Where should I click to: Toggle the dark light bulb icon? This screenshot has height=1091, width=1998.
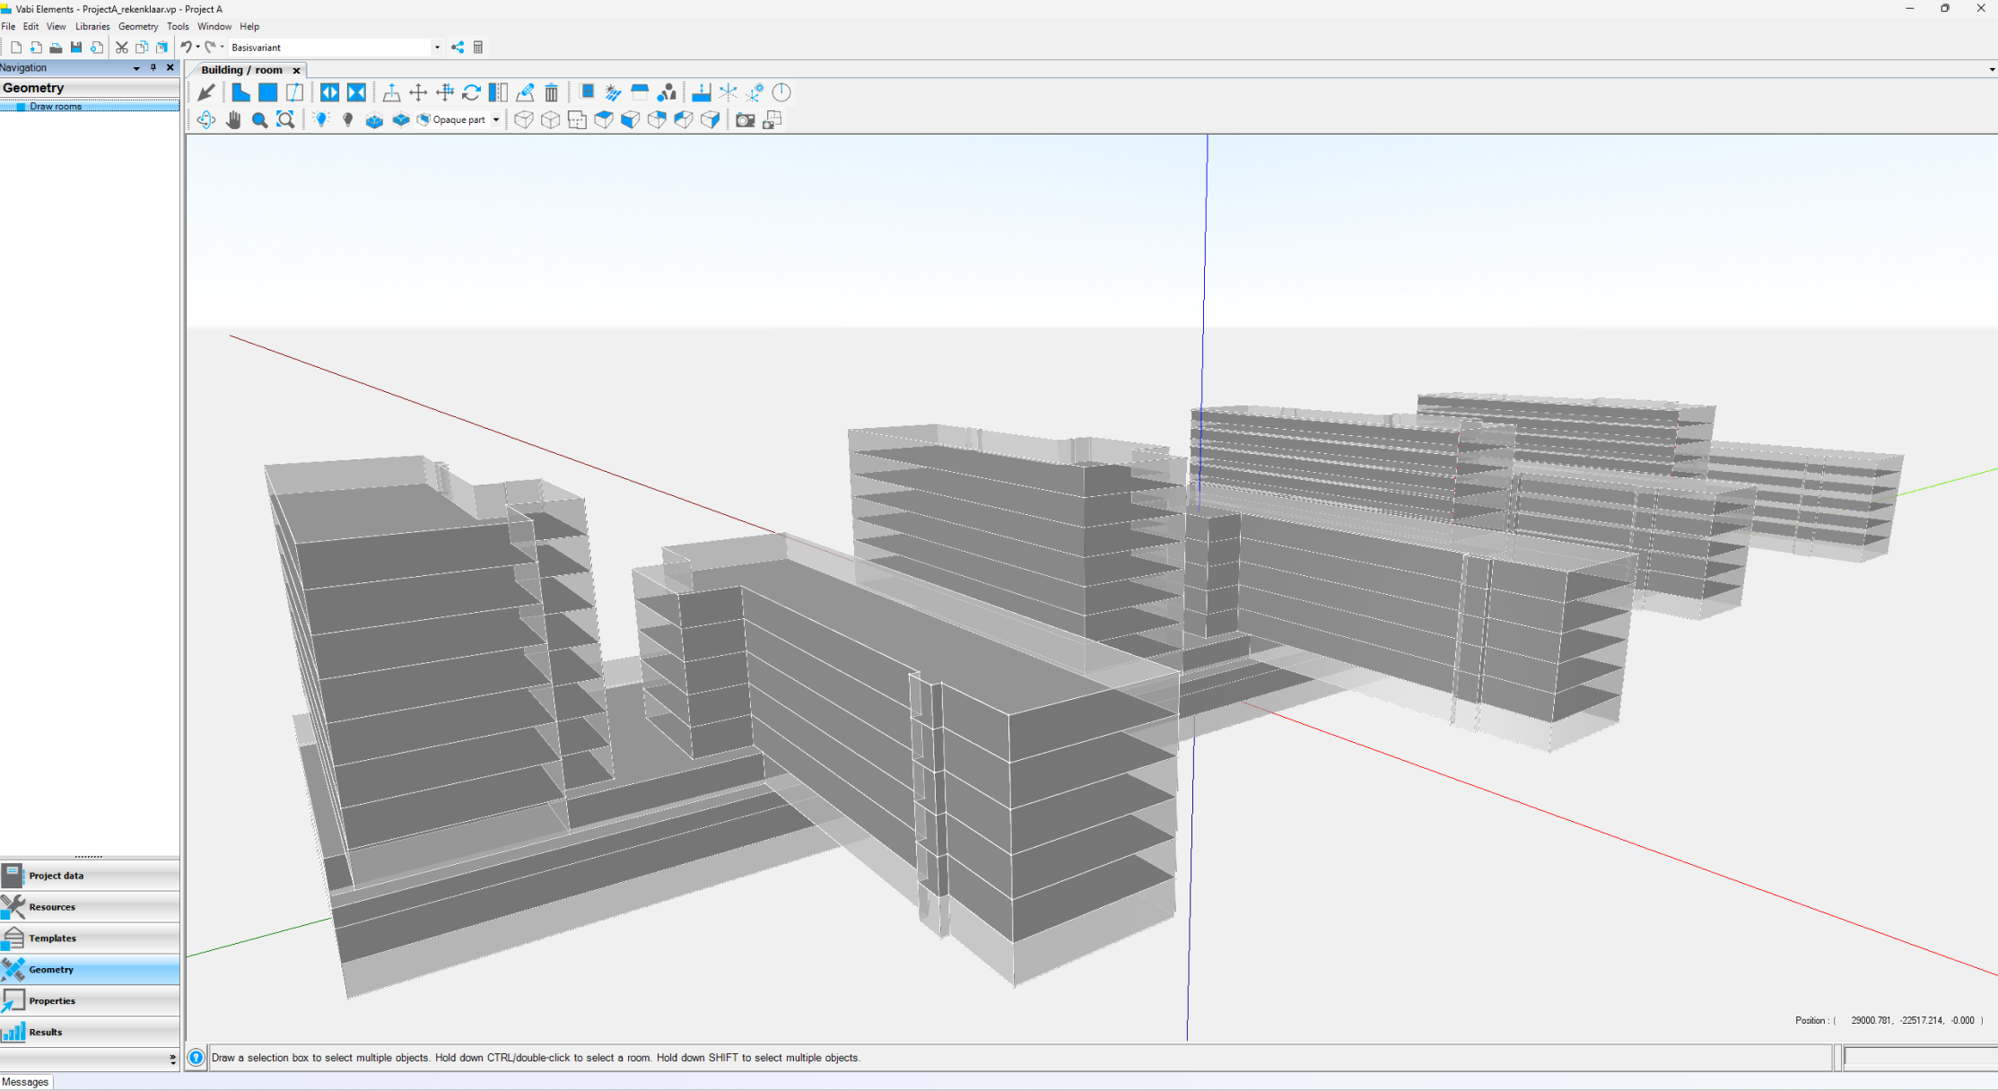click(x=348, y=119)
